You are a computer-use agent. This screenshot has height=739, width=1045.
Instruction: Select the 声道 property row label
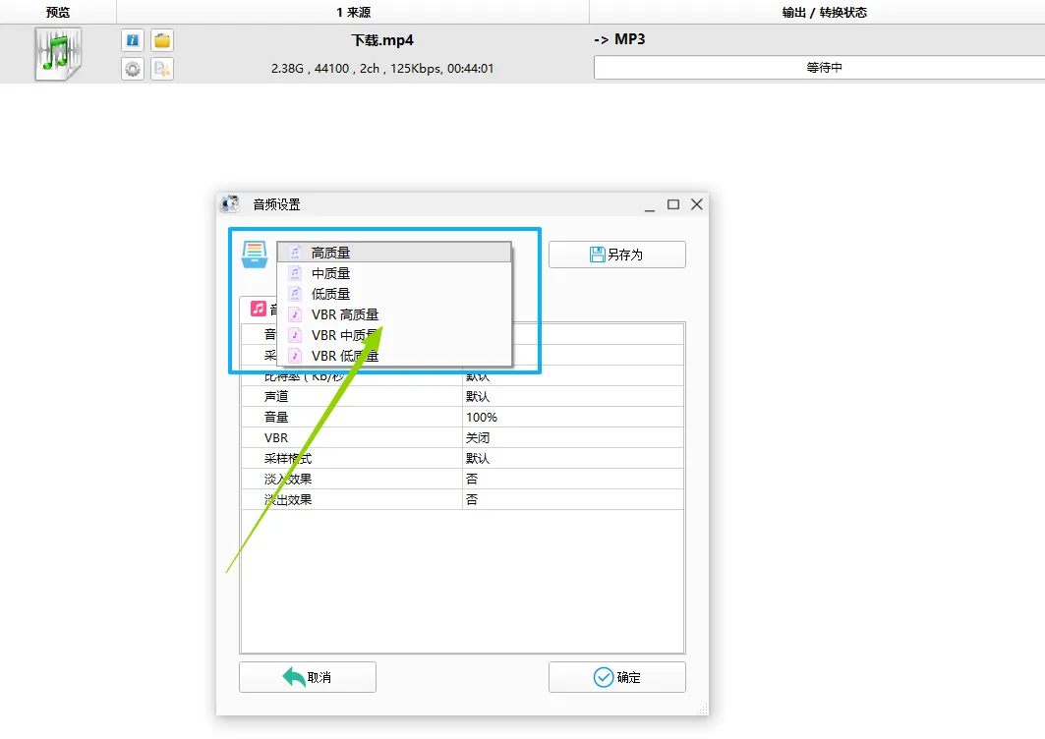coord(276,396)
